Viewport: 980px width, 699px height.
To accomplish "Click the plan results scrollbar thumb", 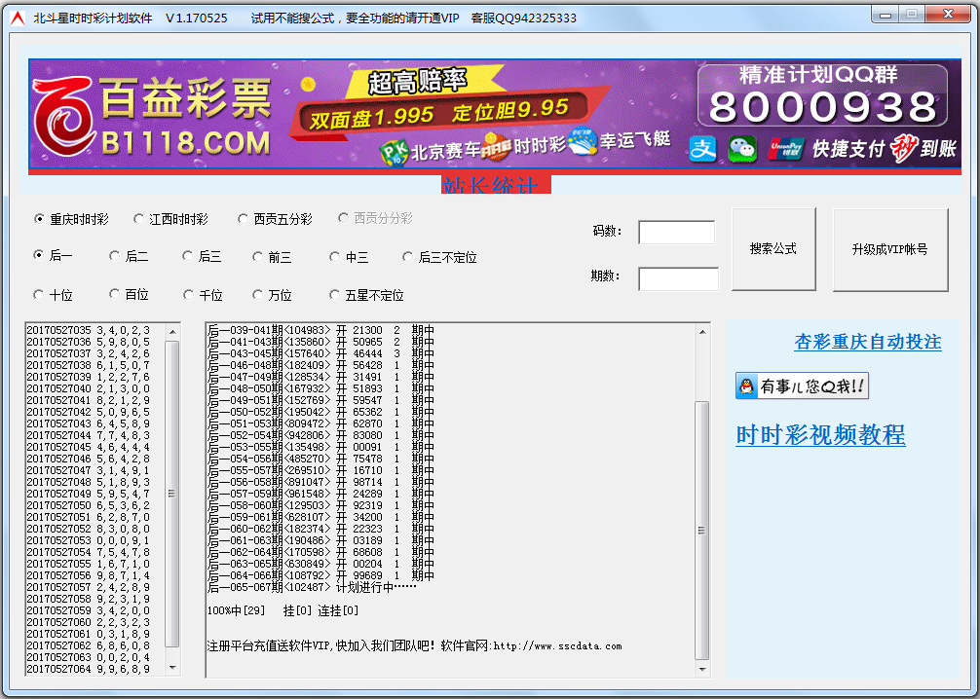I will pyautogui.click(x=701, y=531).
